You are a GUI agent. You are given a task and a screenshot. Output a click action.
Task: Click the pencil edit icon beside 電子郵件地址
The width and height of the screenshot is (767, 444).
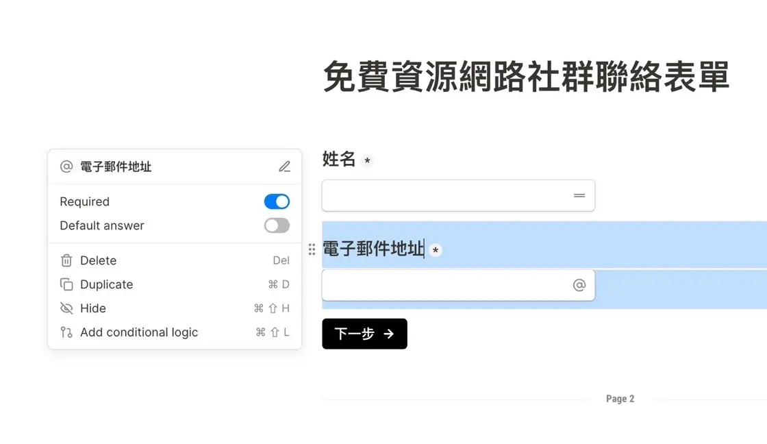pyautogui.click(x=285, y=166)
